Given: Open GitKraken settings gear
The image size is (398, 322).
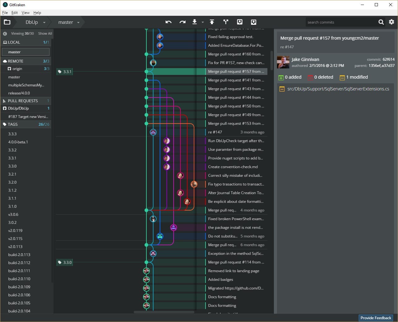Looking at the screenshot, I should pyautogui.click(x=391, y=22).
